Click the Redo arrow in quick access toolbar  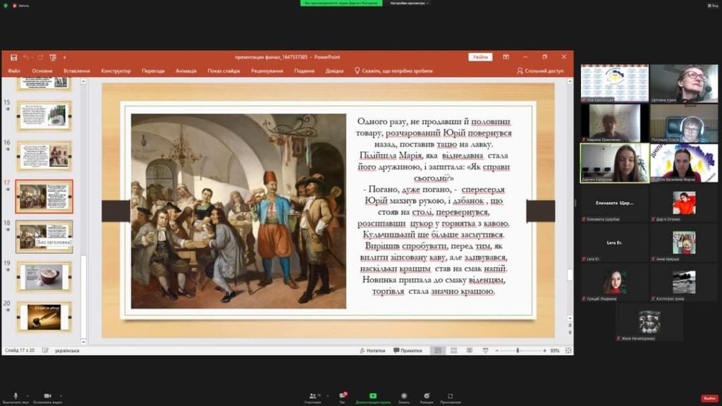(40, 58)
